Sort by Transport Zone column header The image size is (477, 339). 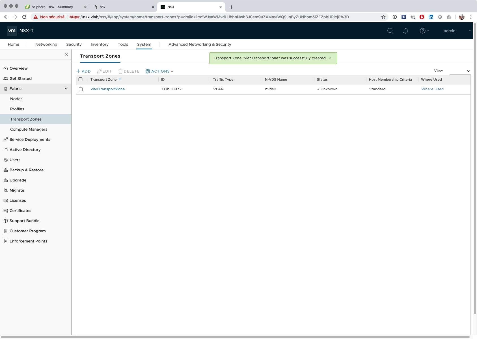click(x=103, y=80)
